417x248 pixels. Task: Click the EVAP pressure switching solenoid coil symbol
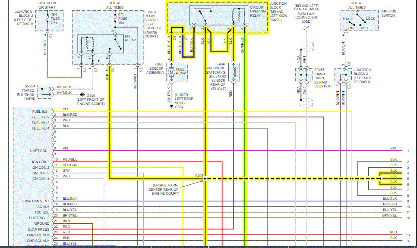[x=235, y=71]
